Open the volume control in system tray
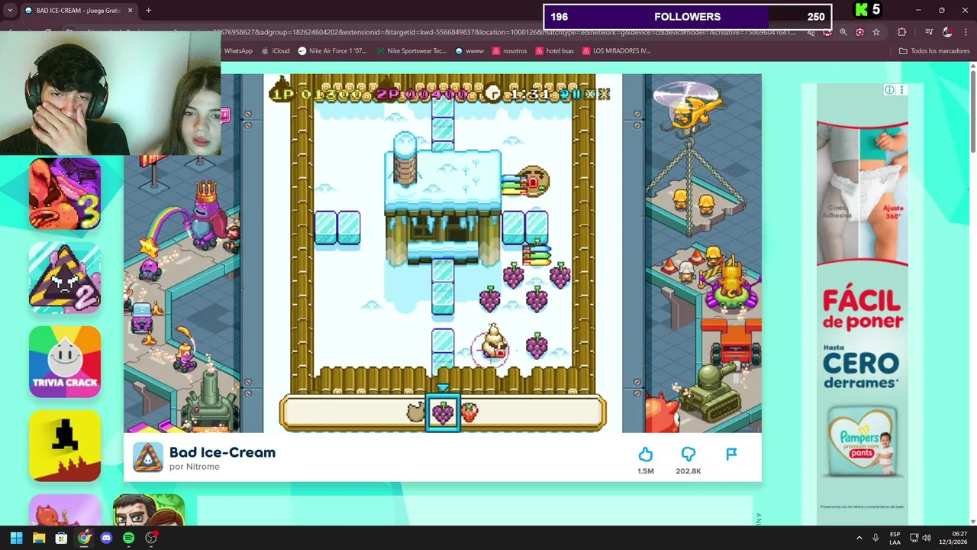This screenshot has height=550, width=977. pyautogui.click(x=927, y=538)
